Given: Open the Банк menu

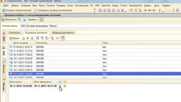Looking at the screenshot, I should [35, 6].
